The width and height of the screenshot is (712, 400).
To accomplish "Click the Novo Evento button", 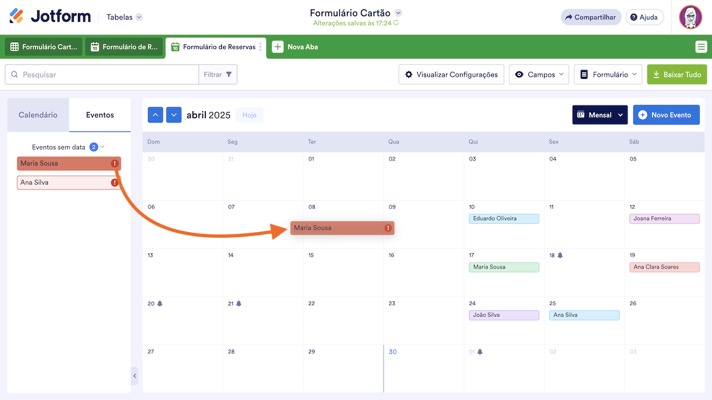I will coord(666,115).
